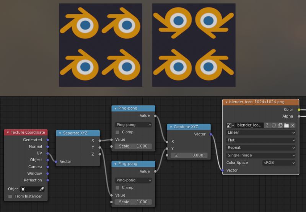Unlink image with the X icon
Image resolution: width=306 pixels, height=212 pixels.
[292, 125]
